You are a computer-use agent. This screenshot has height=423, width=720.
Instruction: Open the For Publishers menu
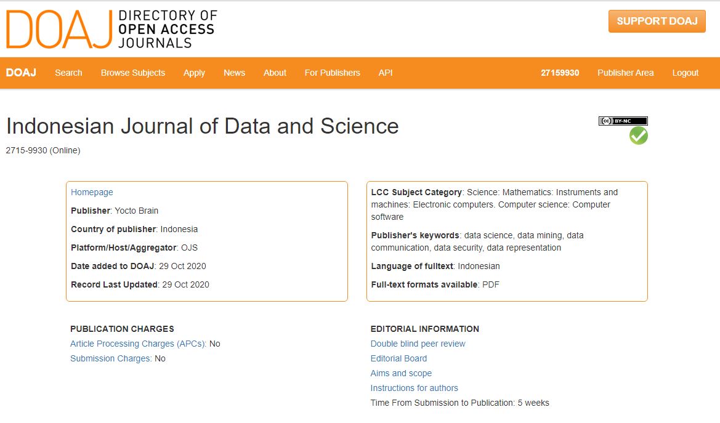[x=332, y=73]
